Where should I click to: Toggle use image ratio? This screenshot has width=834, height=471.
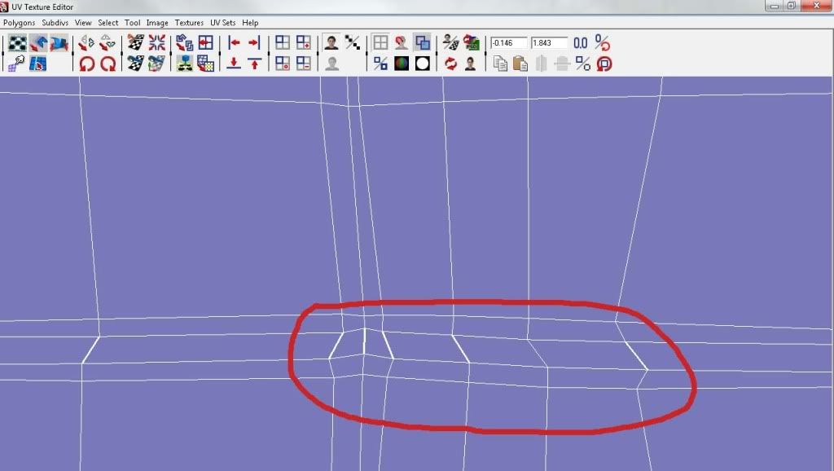click(x=470, y=64)
